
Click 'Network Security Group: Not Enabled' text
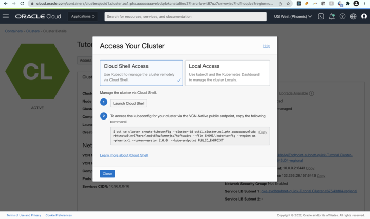point(256,184)
